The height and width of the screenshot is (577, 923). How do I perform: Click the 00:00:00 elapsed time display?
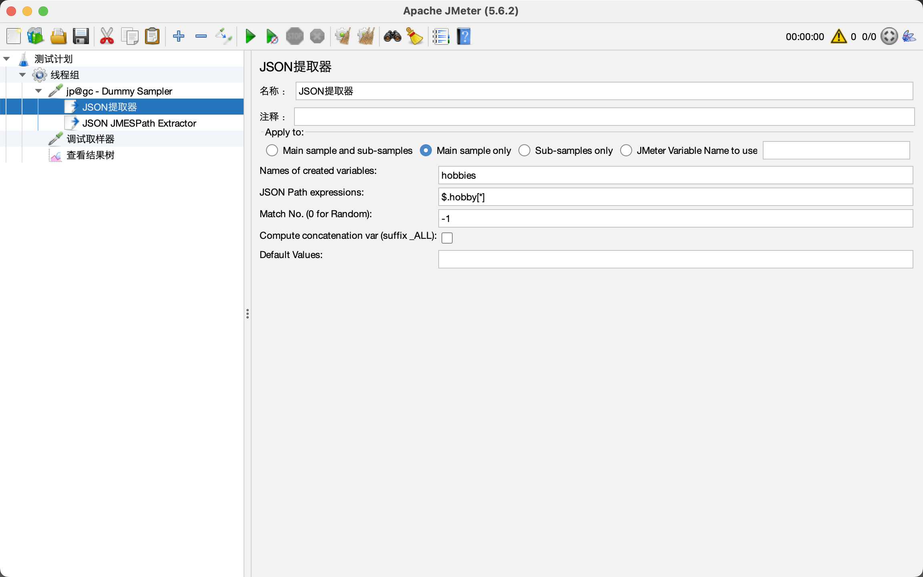click(805, 36)
